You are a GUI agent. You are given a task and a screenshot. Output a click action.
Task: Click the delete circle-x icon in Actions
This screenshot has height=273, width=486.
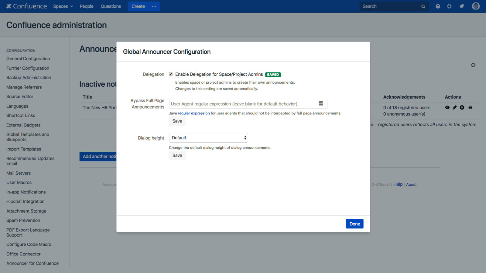[462, 107]
